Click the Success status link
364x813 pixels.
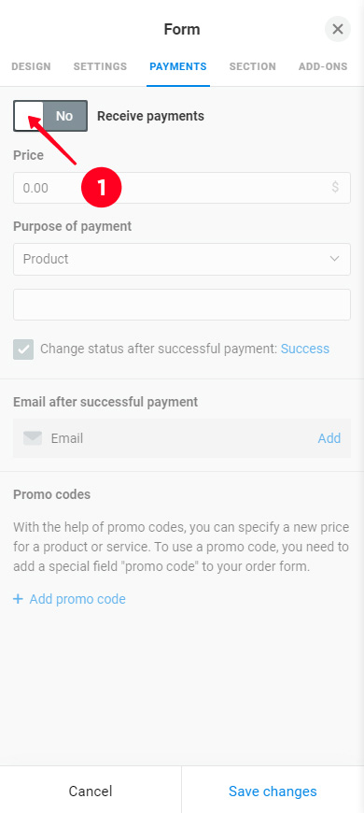tap(305, 349)
